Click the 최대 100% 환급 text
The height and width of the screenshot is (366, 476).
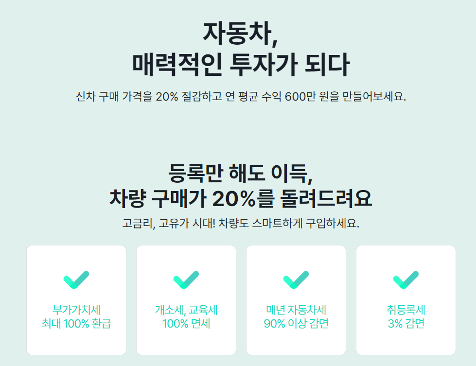coord(76,324)
